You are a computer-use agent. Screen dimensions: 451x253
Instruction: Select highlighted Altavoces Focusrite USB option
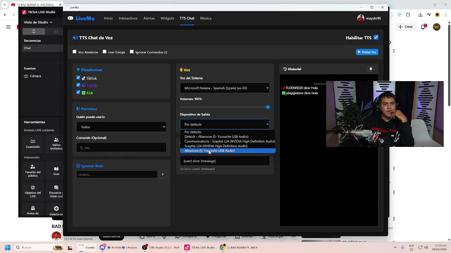[228, 151]
